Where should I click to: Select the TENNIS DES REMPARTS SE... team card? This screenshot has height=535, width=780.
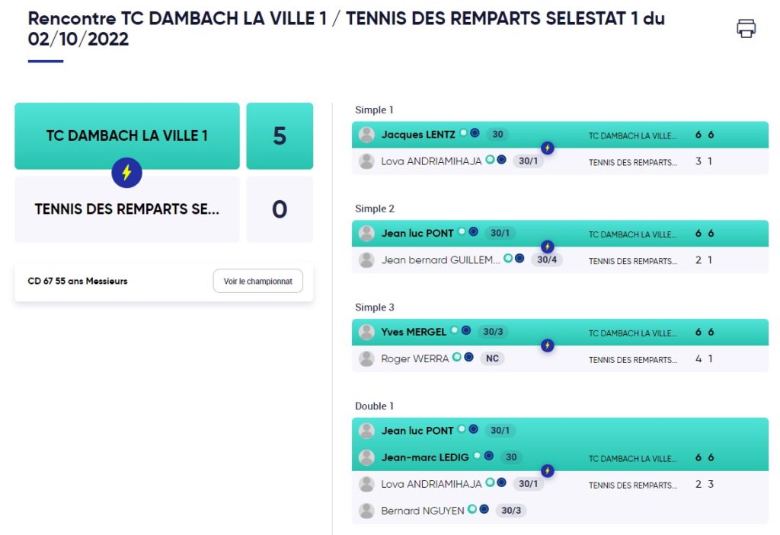[127, 209]
